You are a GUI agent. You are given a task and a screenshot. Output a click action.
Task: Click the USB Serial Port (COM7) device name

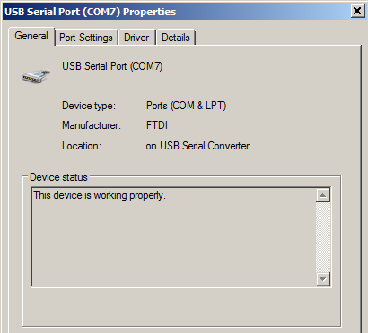pyautogui.click(x=112, y=66)
